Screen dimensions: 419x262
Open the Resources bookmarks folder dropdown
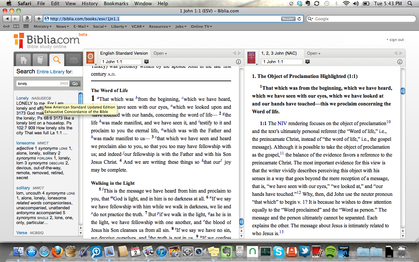coord(160,27)
